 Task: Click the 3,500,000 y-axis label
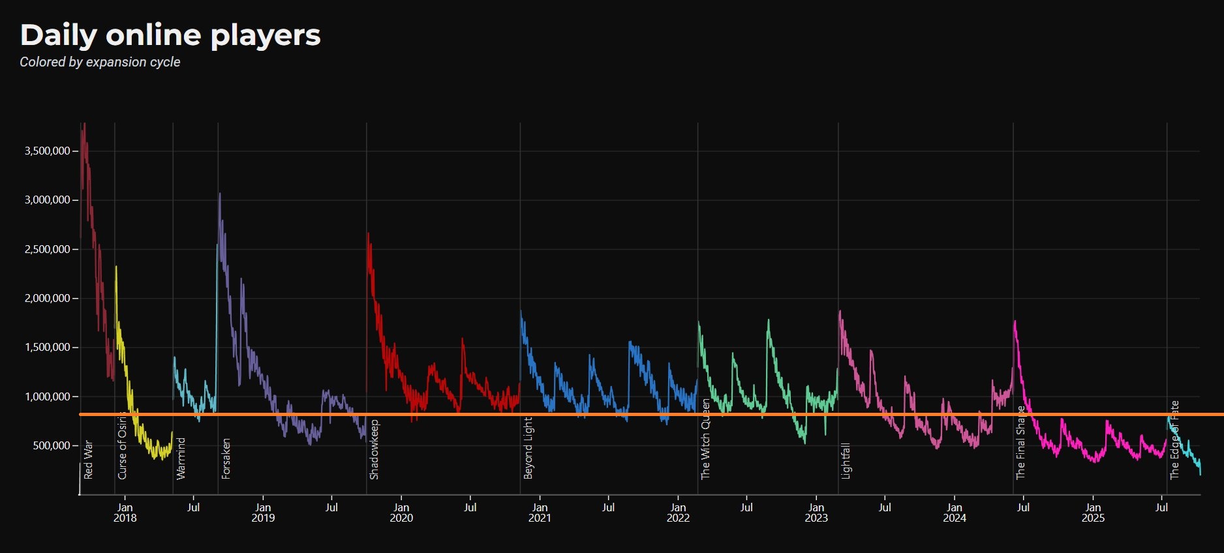point(47,151)
